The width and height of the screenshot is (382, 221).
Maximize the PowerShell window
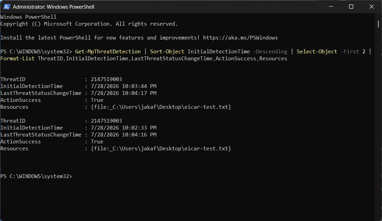click(x=351, y=7)
